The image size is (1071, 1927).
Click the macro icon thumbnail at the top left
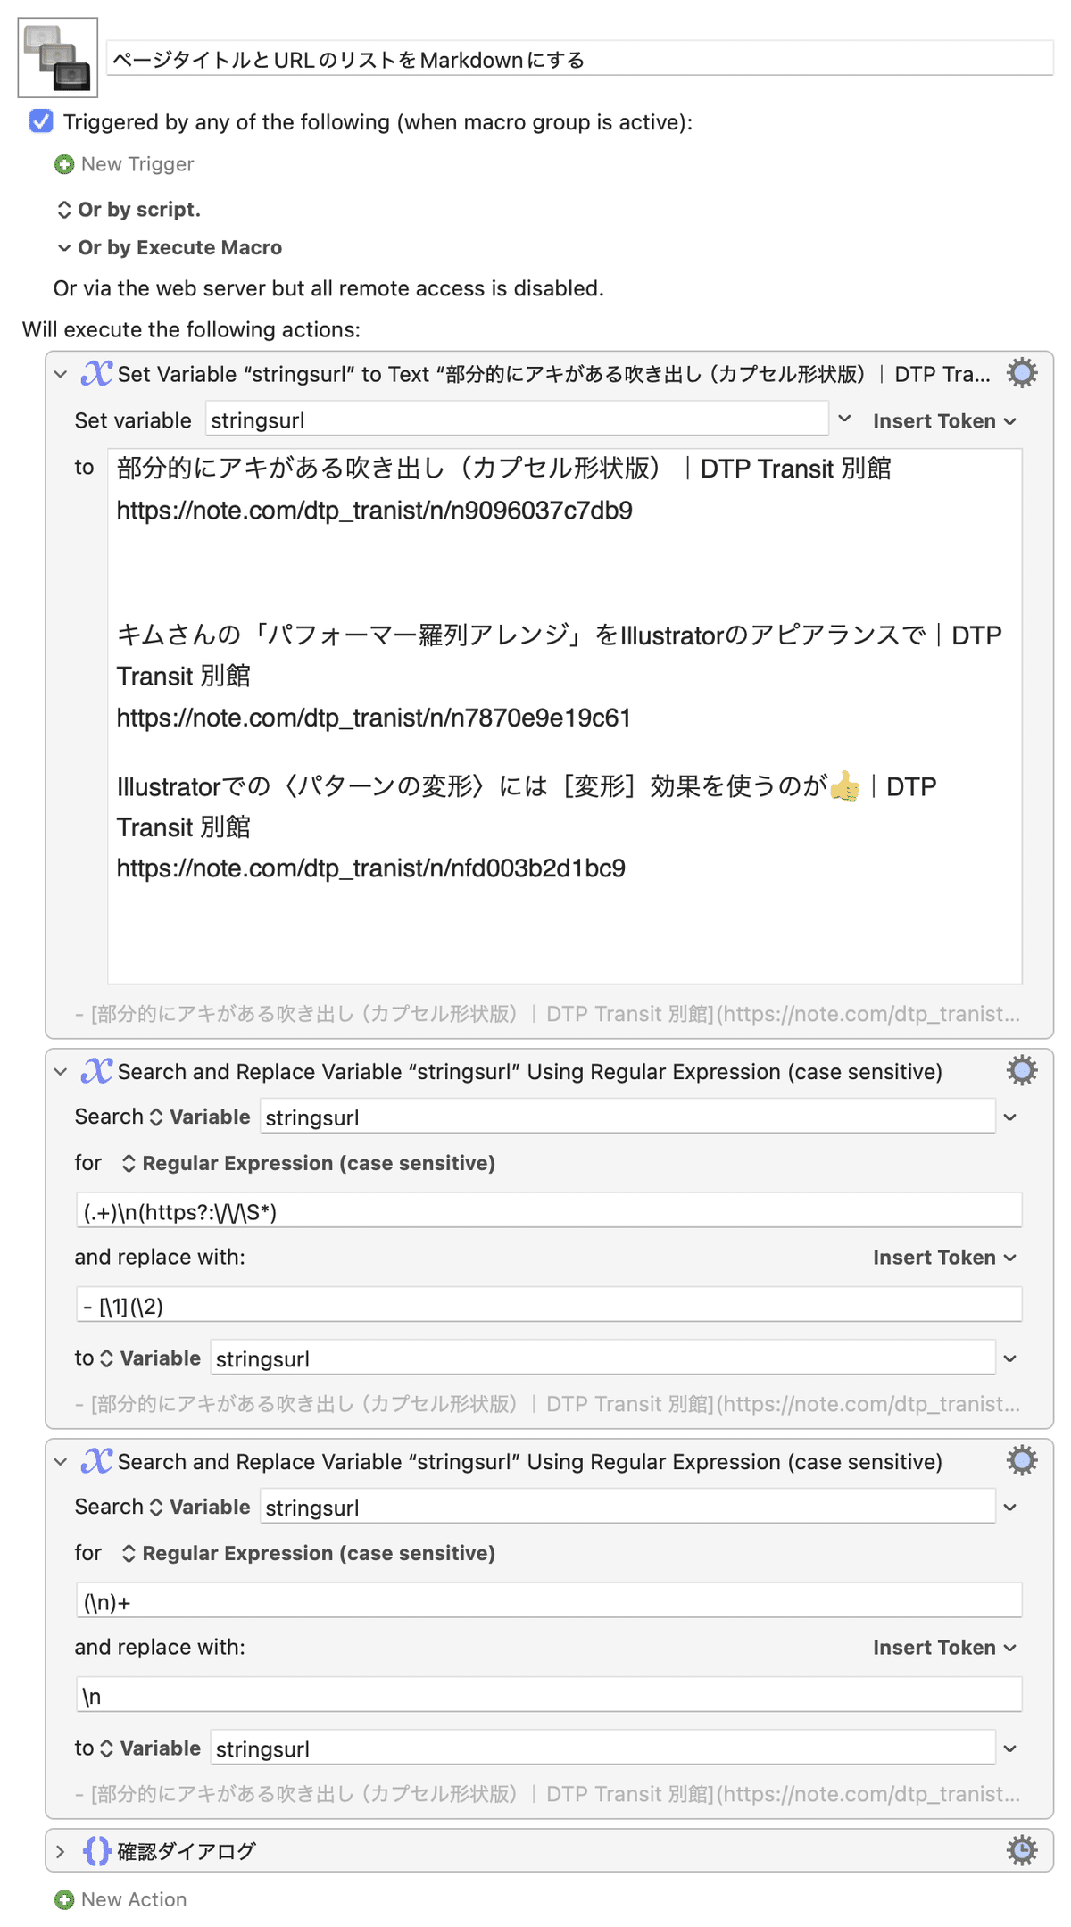[x=57, y=57]
